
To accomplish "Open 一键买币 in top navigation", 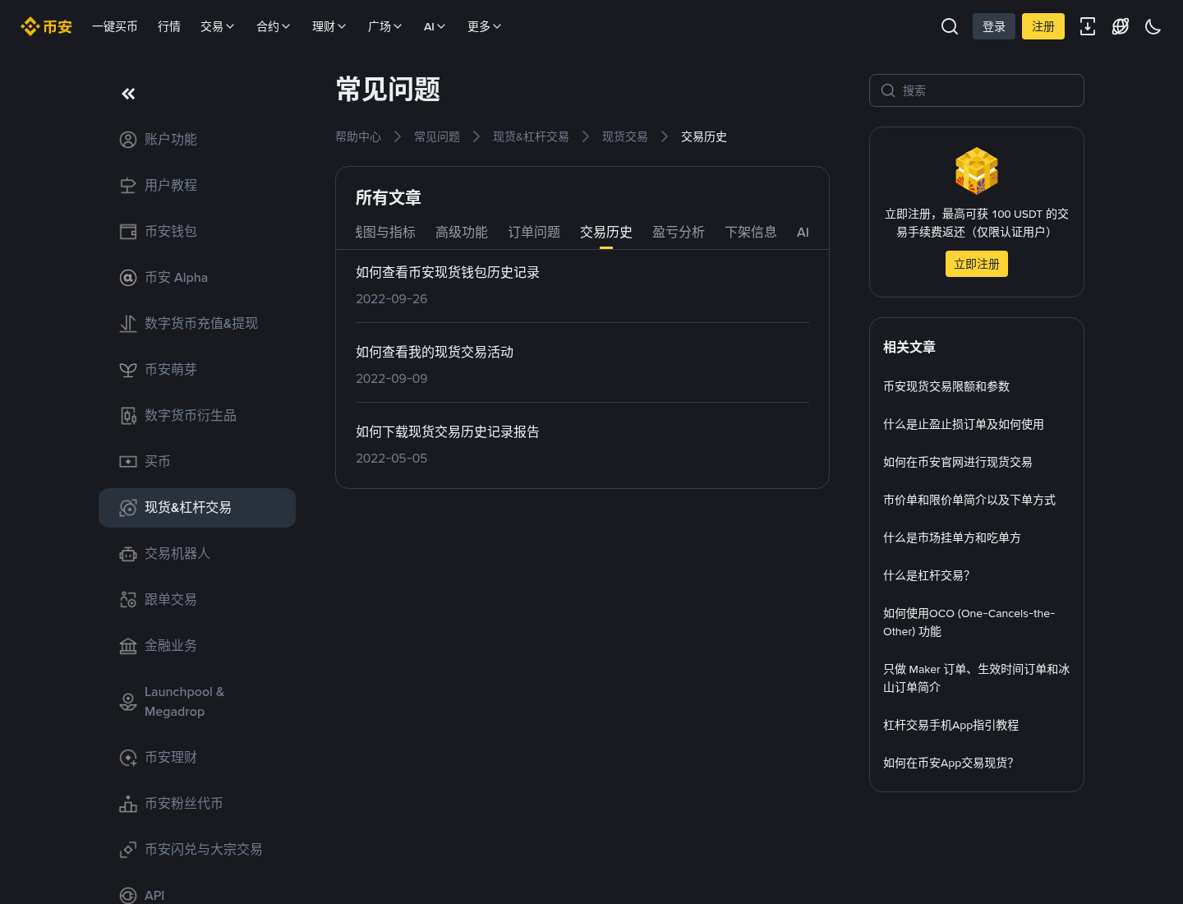I will coord(115,26).
